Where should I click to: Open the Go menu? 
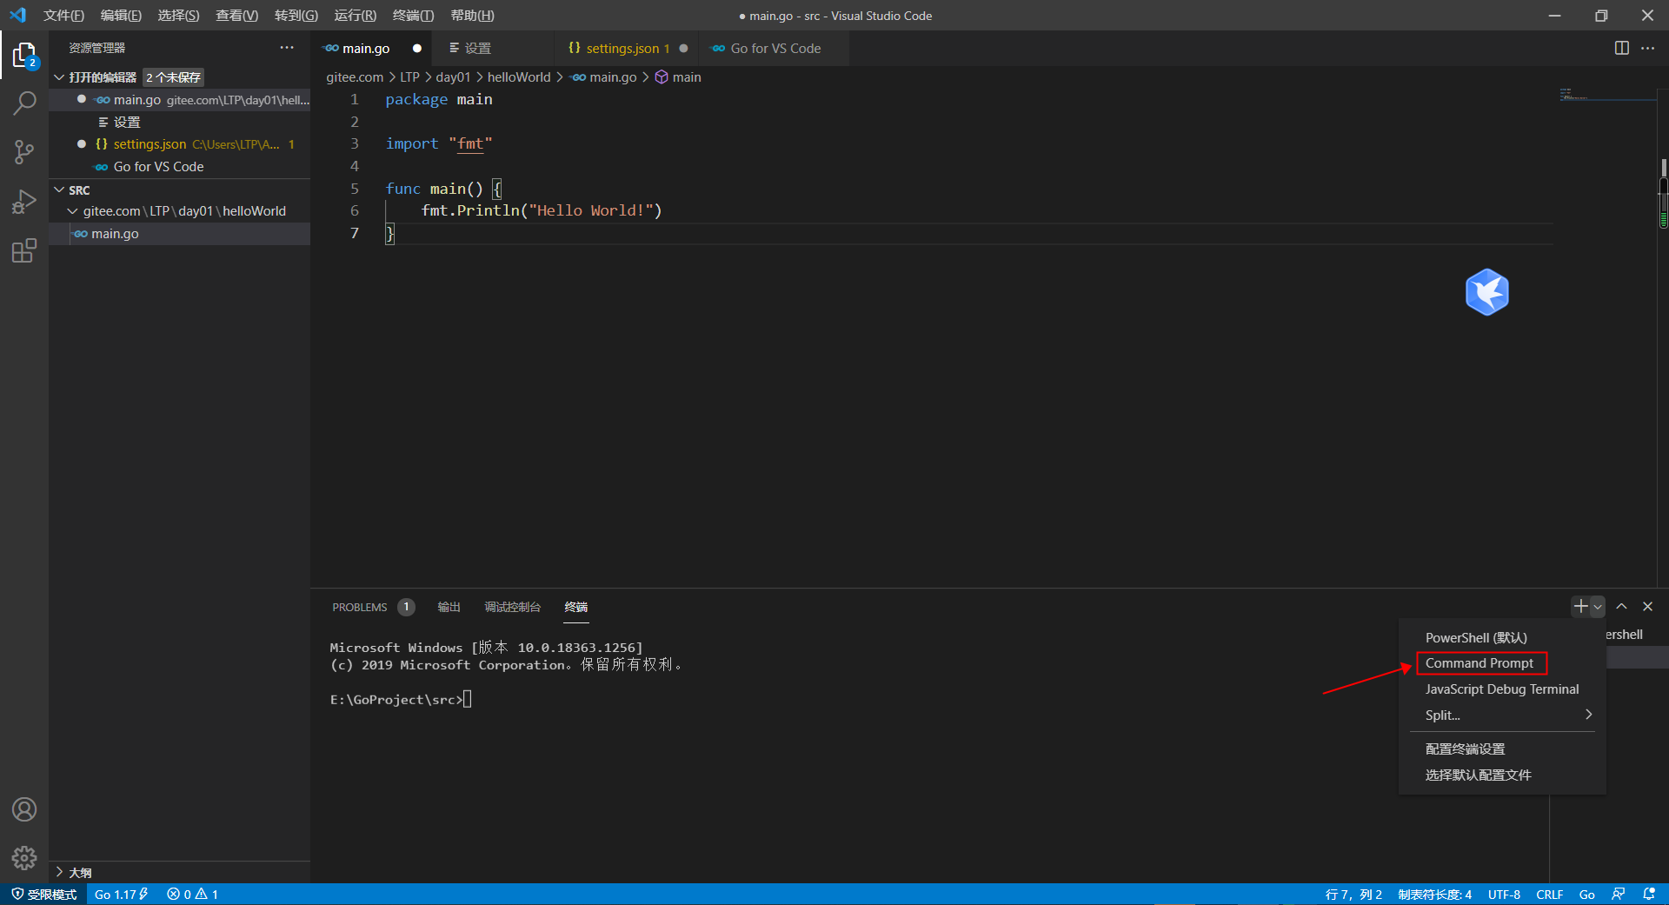coord(296,16)
